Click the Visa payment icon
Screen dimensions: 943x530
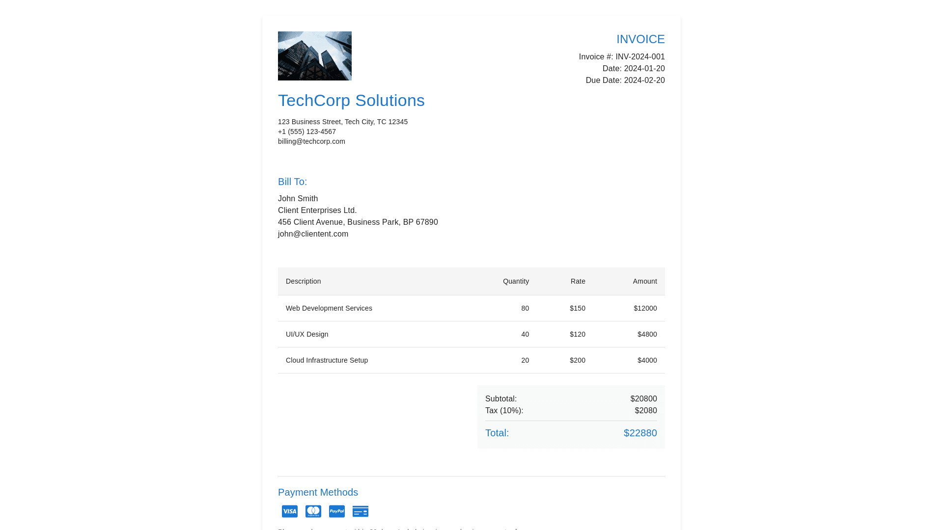289,511
